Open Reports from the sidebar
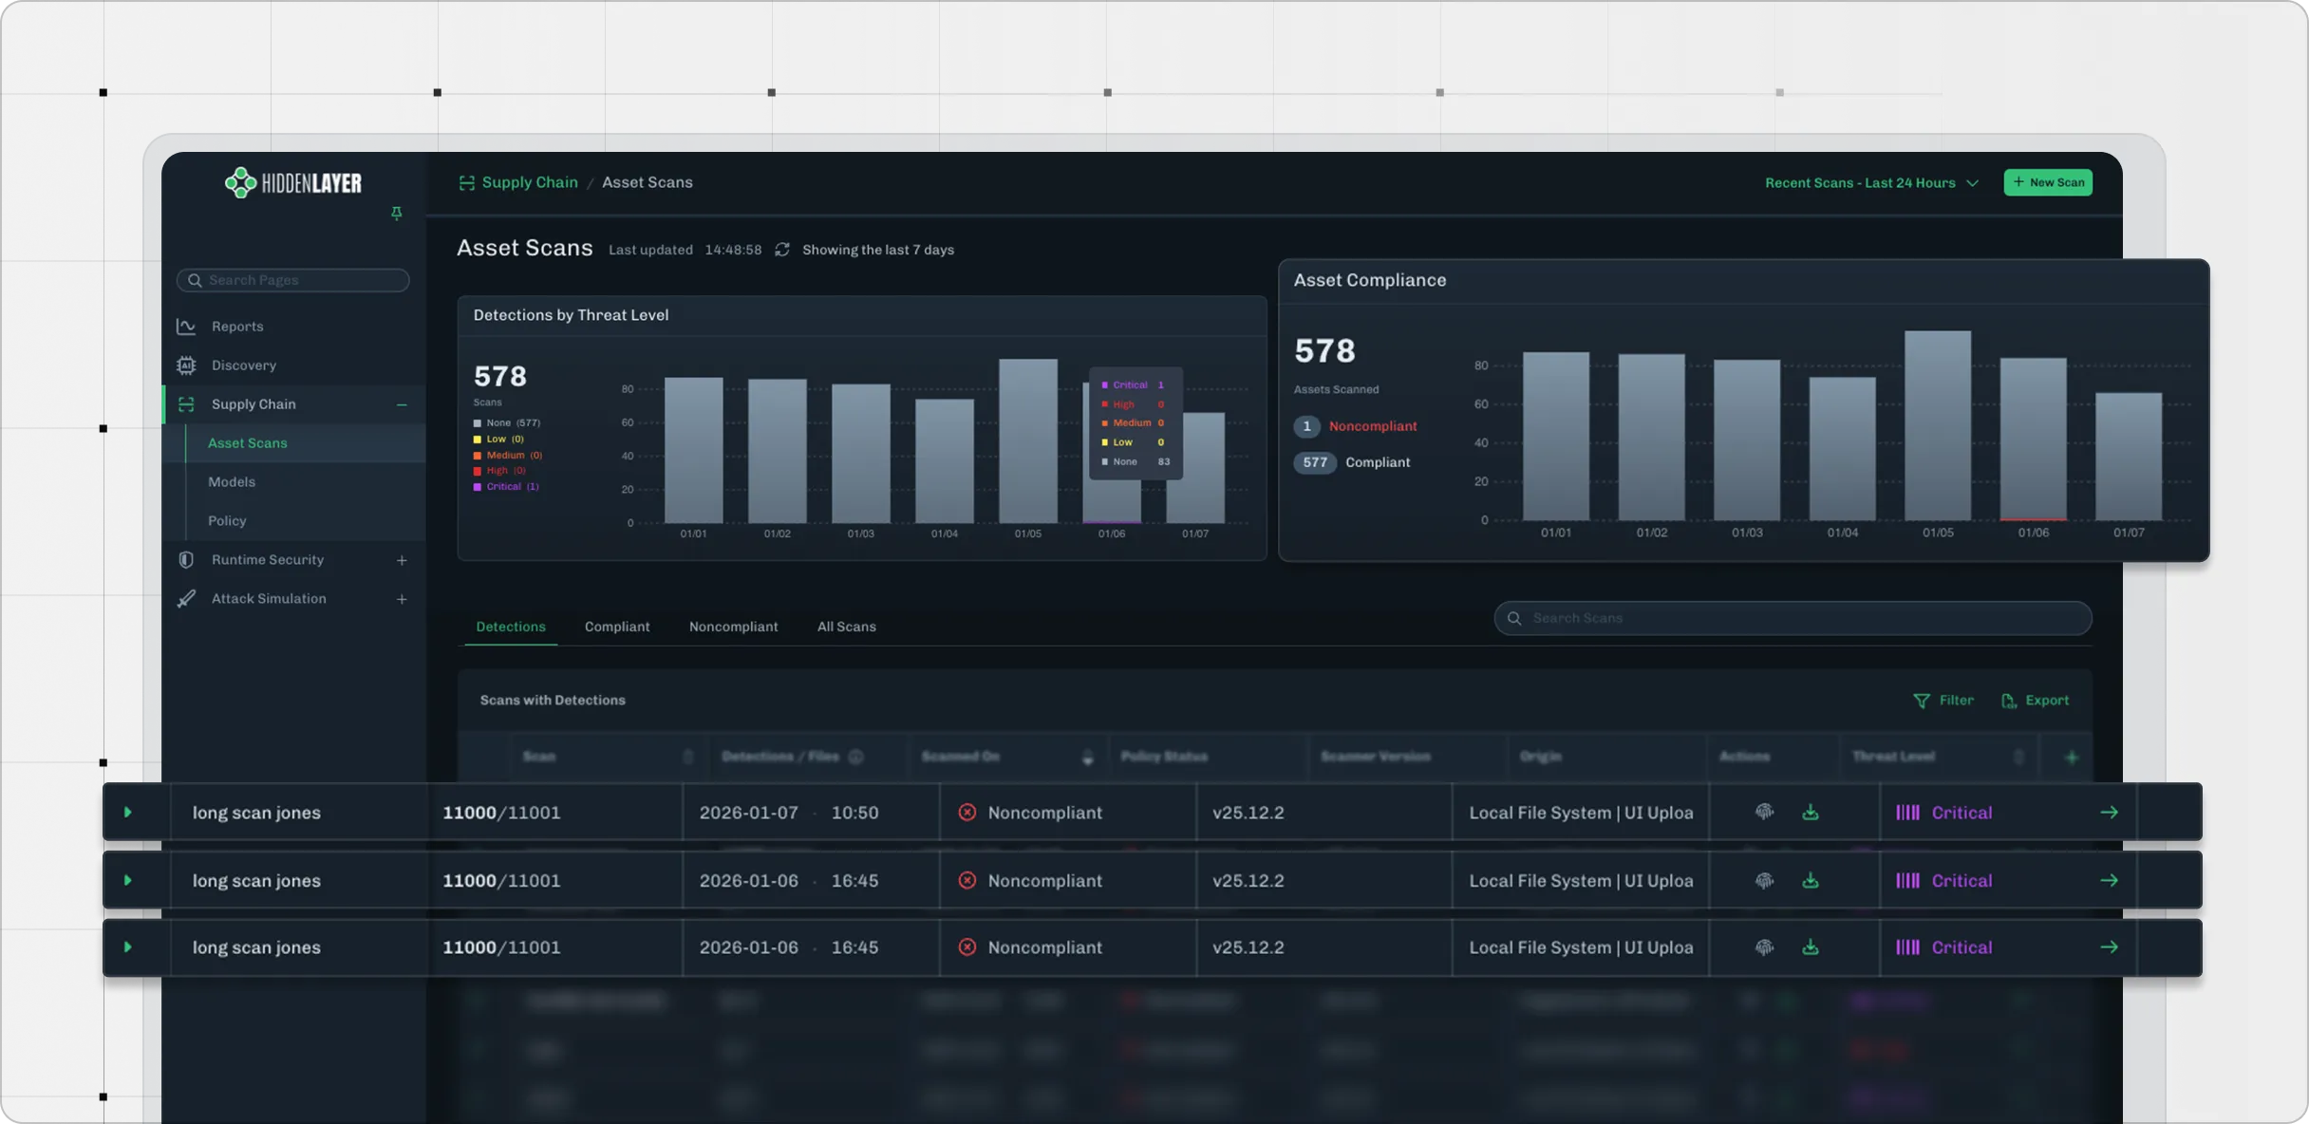This screenshot has height=1124, width=2309. click(x=237, y=327)
